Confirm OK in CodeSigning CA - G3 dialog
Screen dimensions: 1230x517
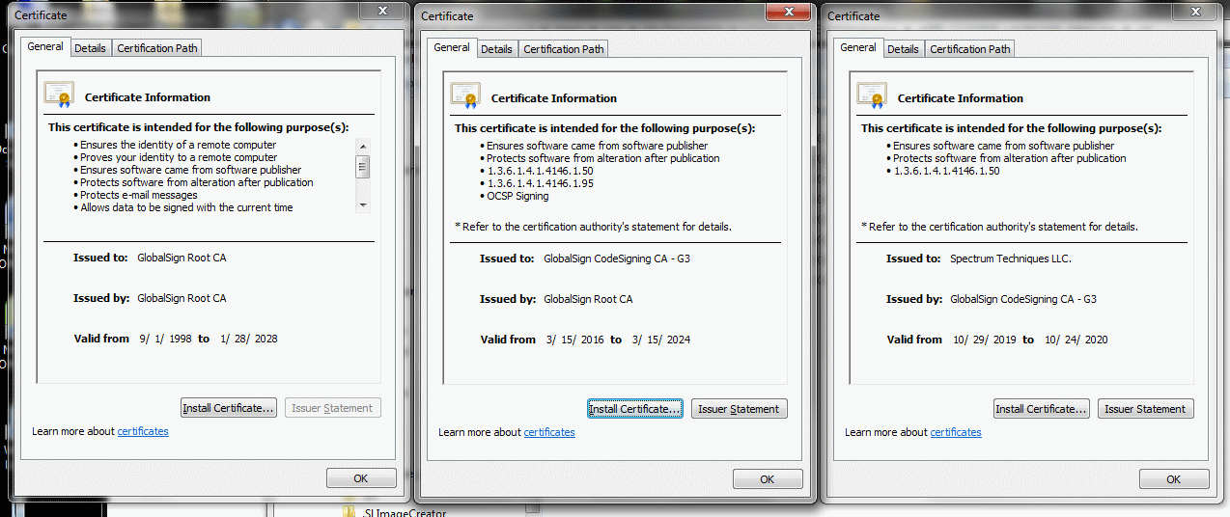click(768, 479)
